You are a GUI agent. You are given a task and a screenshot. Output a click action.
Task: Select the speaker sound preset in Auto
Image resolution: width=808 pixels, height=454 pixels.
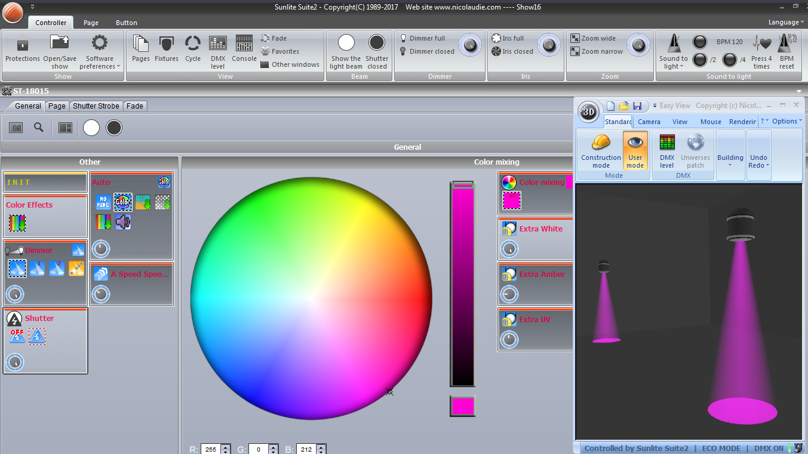click(x=123, y=222)
